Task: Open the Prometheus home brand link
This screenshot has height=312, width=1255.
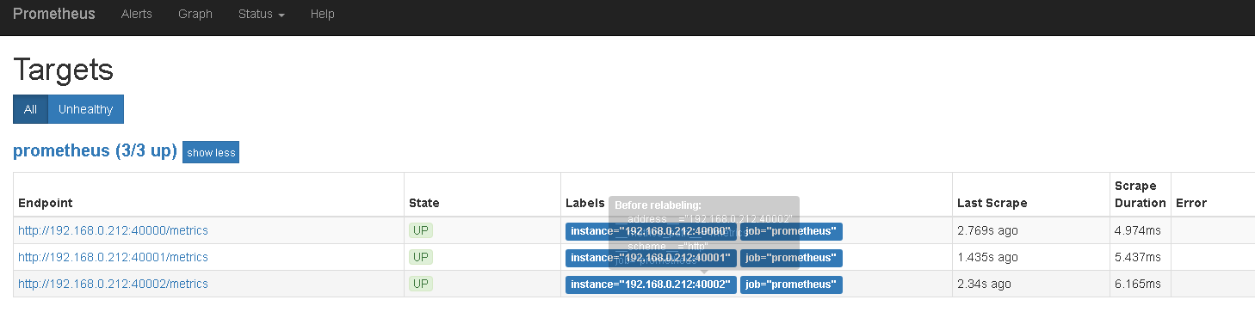Action: [54, 14]
